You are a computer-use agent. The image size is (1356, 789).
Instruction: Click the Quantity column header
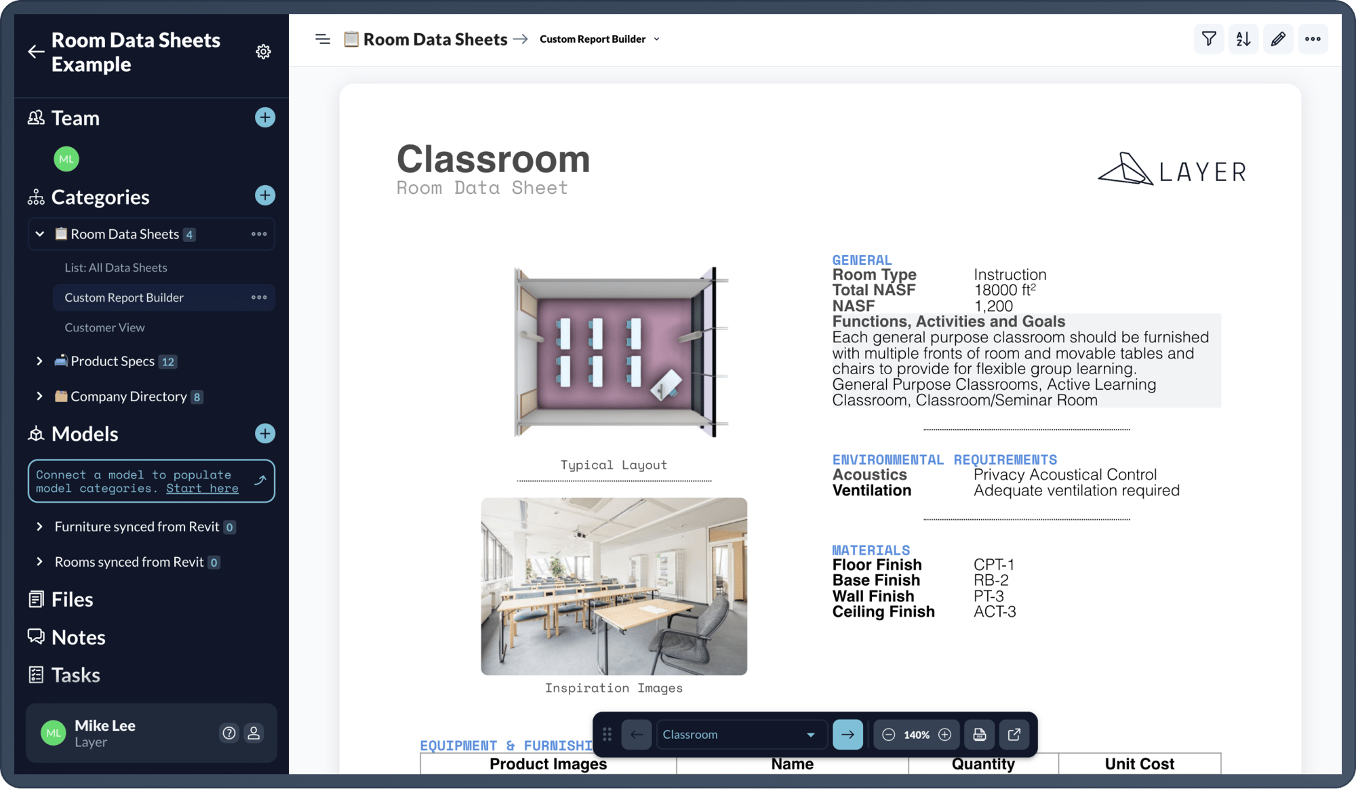[983, 764]
